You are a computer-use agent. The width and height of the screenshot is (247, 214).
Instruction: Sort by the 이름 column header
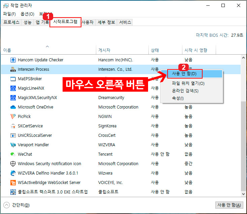(48, 50)
